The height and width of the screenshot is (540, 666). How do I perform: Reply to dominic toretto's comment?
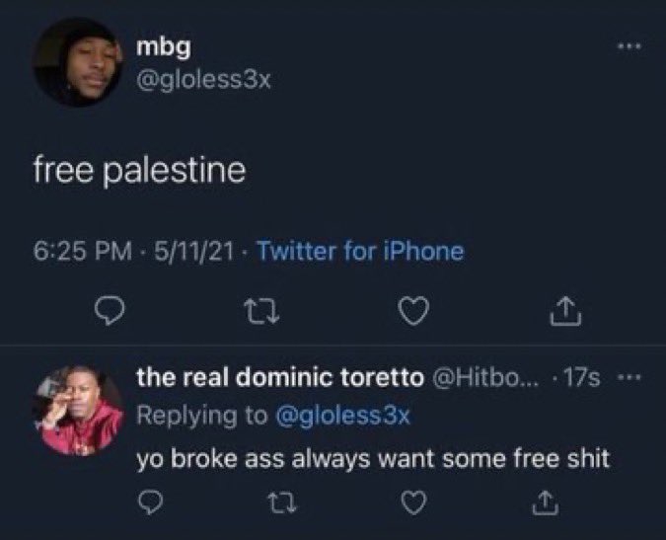(150, 502)
